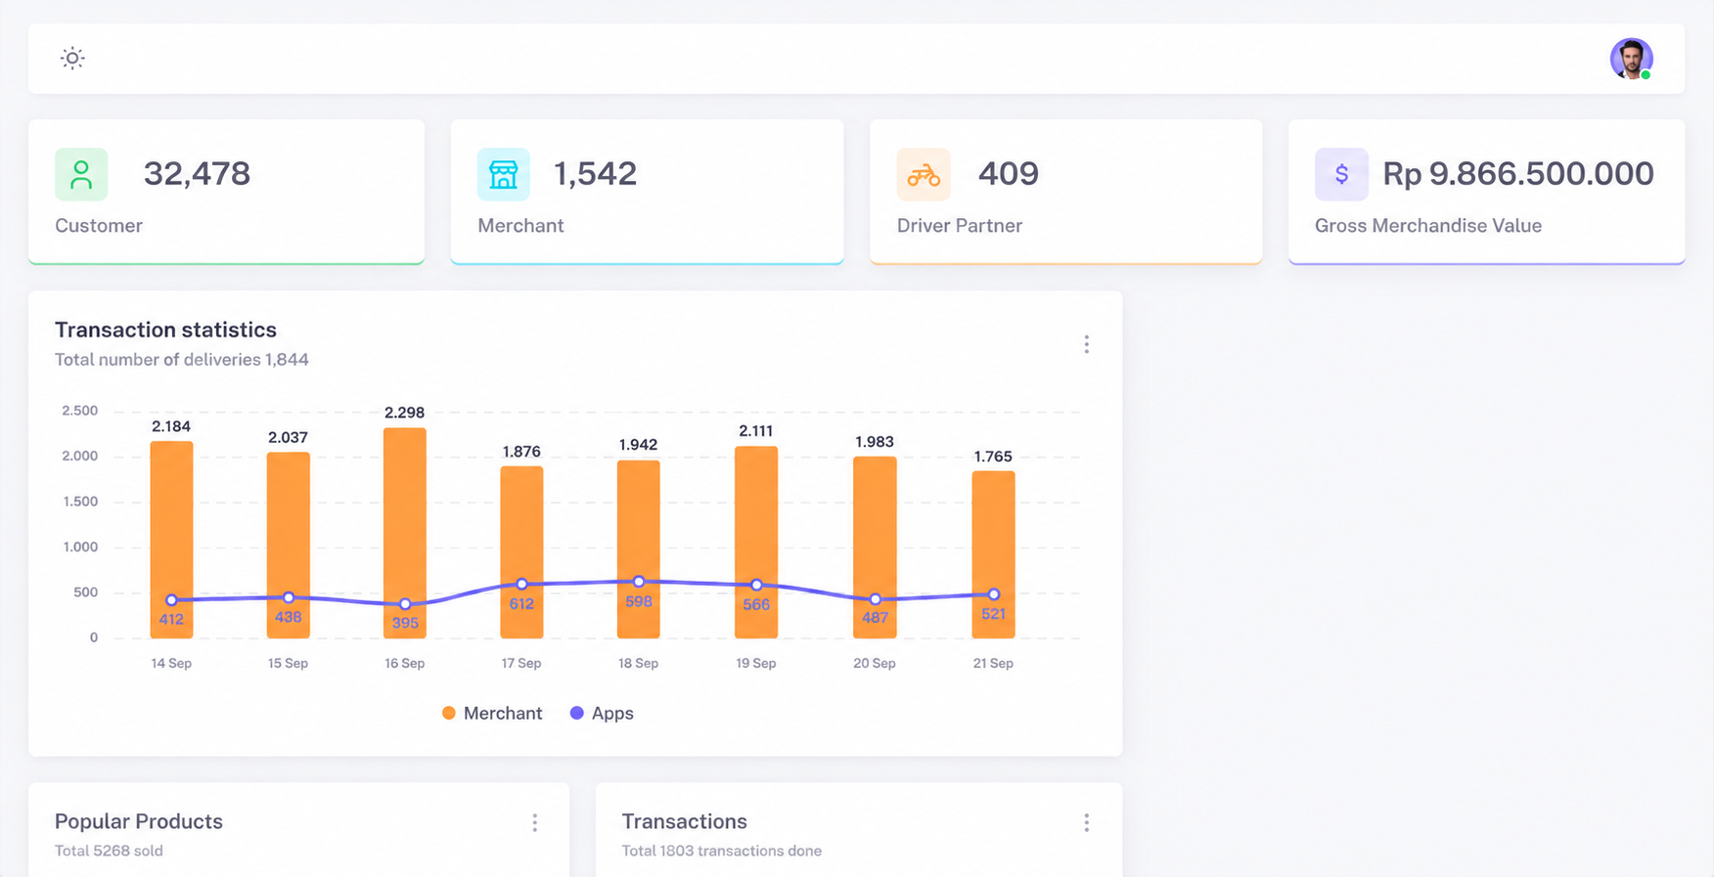
Task: Click the Transaction statistics heading
Action: (165, 329)
